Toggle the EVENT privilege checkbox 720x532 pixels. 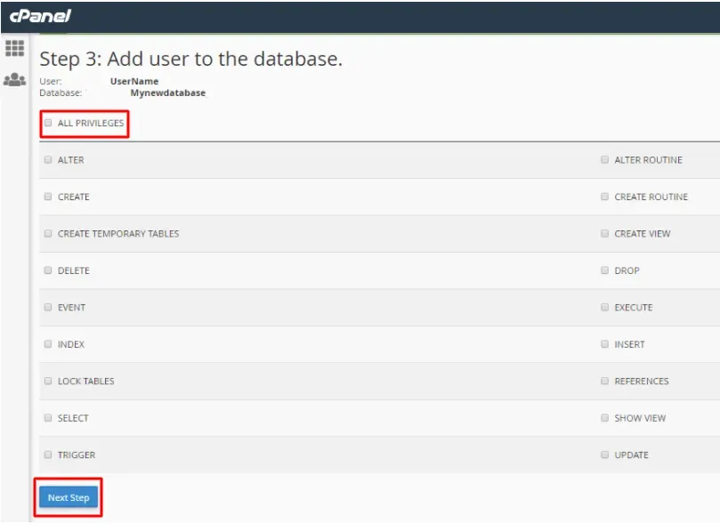point(48,307)
